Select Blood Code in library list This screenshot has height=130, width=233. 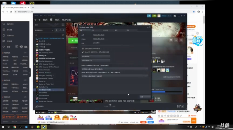point(43,98)
